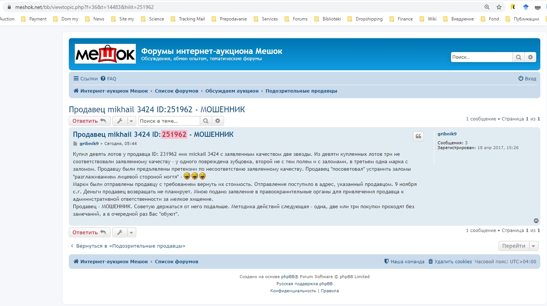Expand bottom topic tools dropdown arrow
This screenshot has width=547, height=306.
(x=131, y=232)
